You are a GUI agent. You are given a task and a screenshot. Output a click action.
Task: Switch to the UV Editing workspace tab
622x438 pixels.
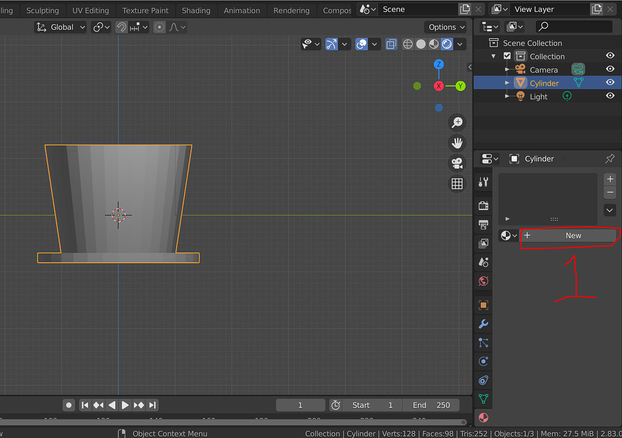click(x=91, y=10)
